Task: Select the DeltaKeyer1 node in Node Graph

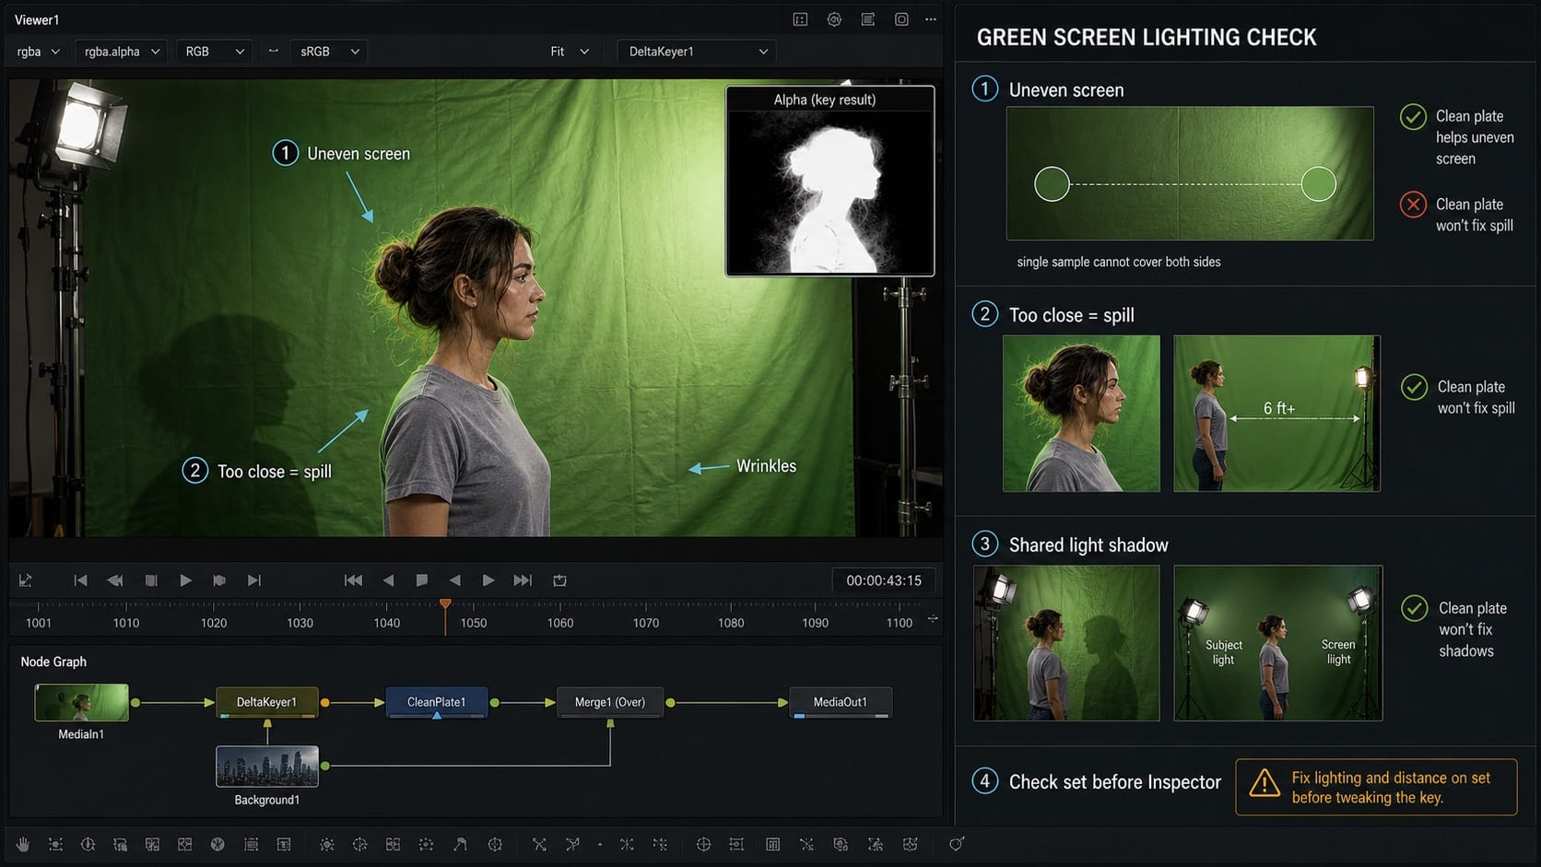Action: [267, 702]
